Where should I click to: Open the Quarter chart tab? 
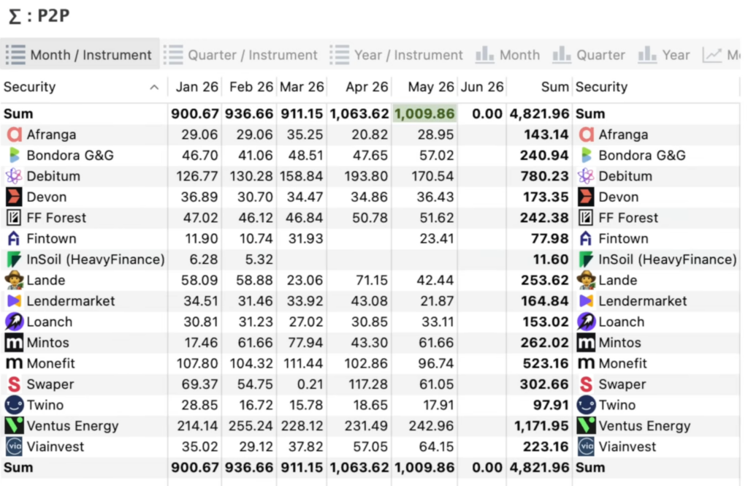pyautogui.click(x=589, y=55)
